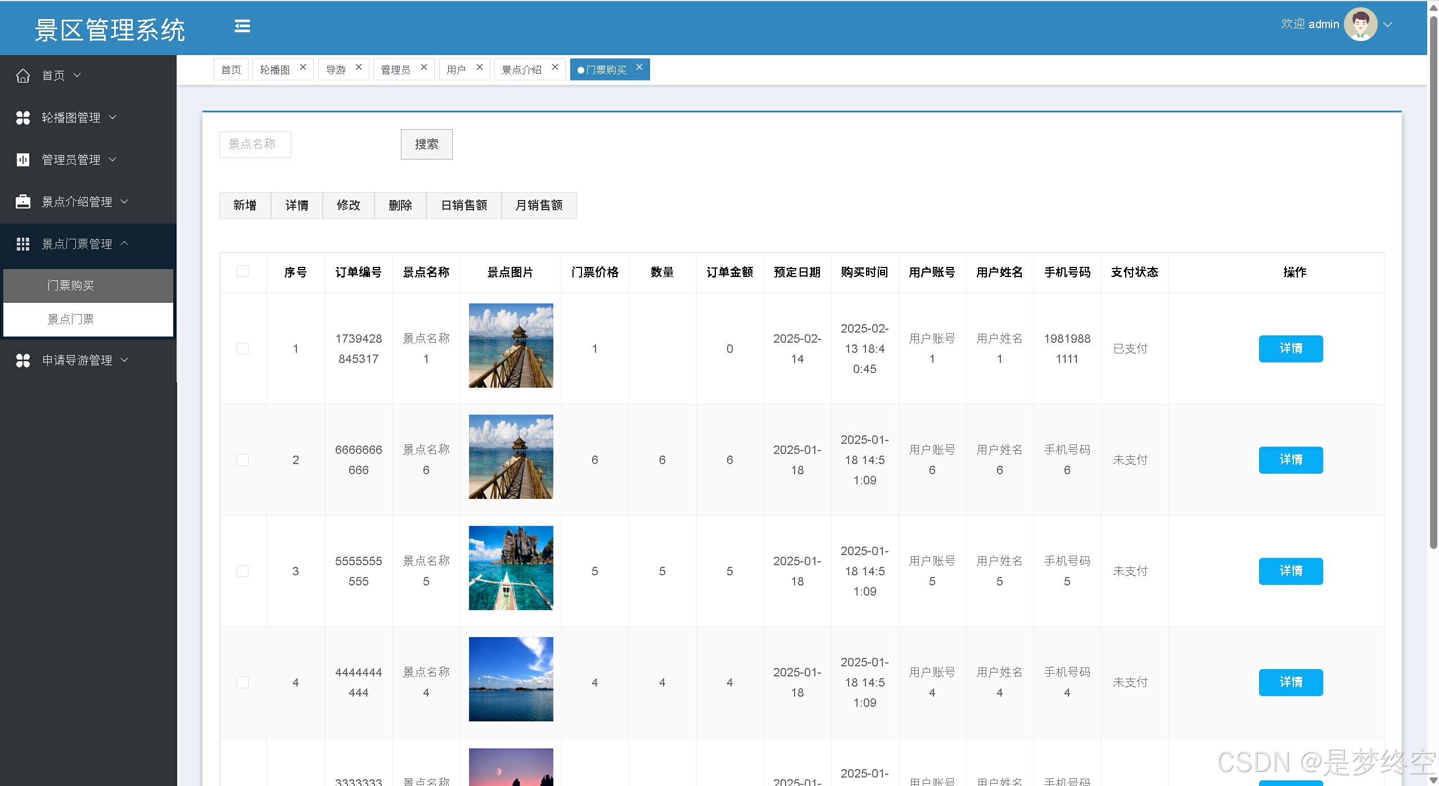Tick the select-all checkbox in table header
1439x786 pixels.
tap(242, 271)
